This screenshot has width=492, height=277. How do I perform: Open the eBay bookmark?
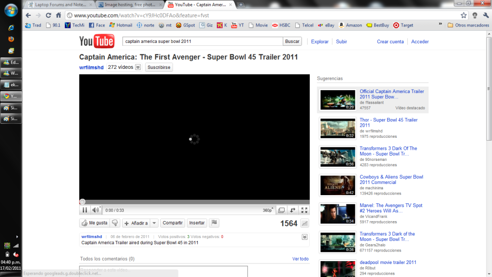point(326,25)
